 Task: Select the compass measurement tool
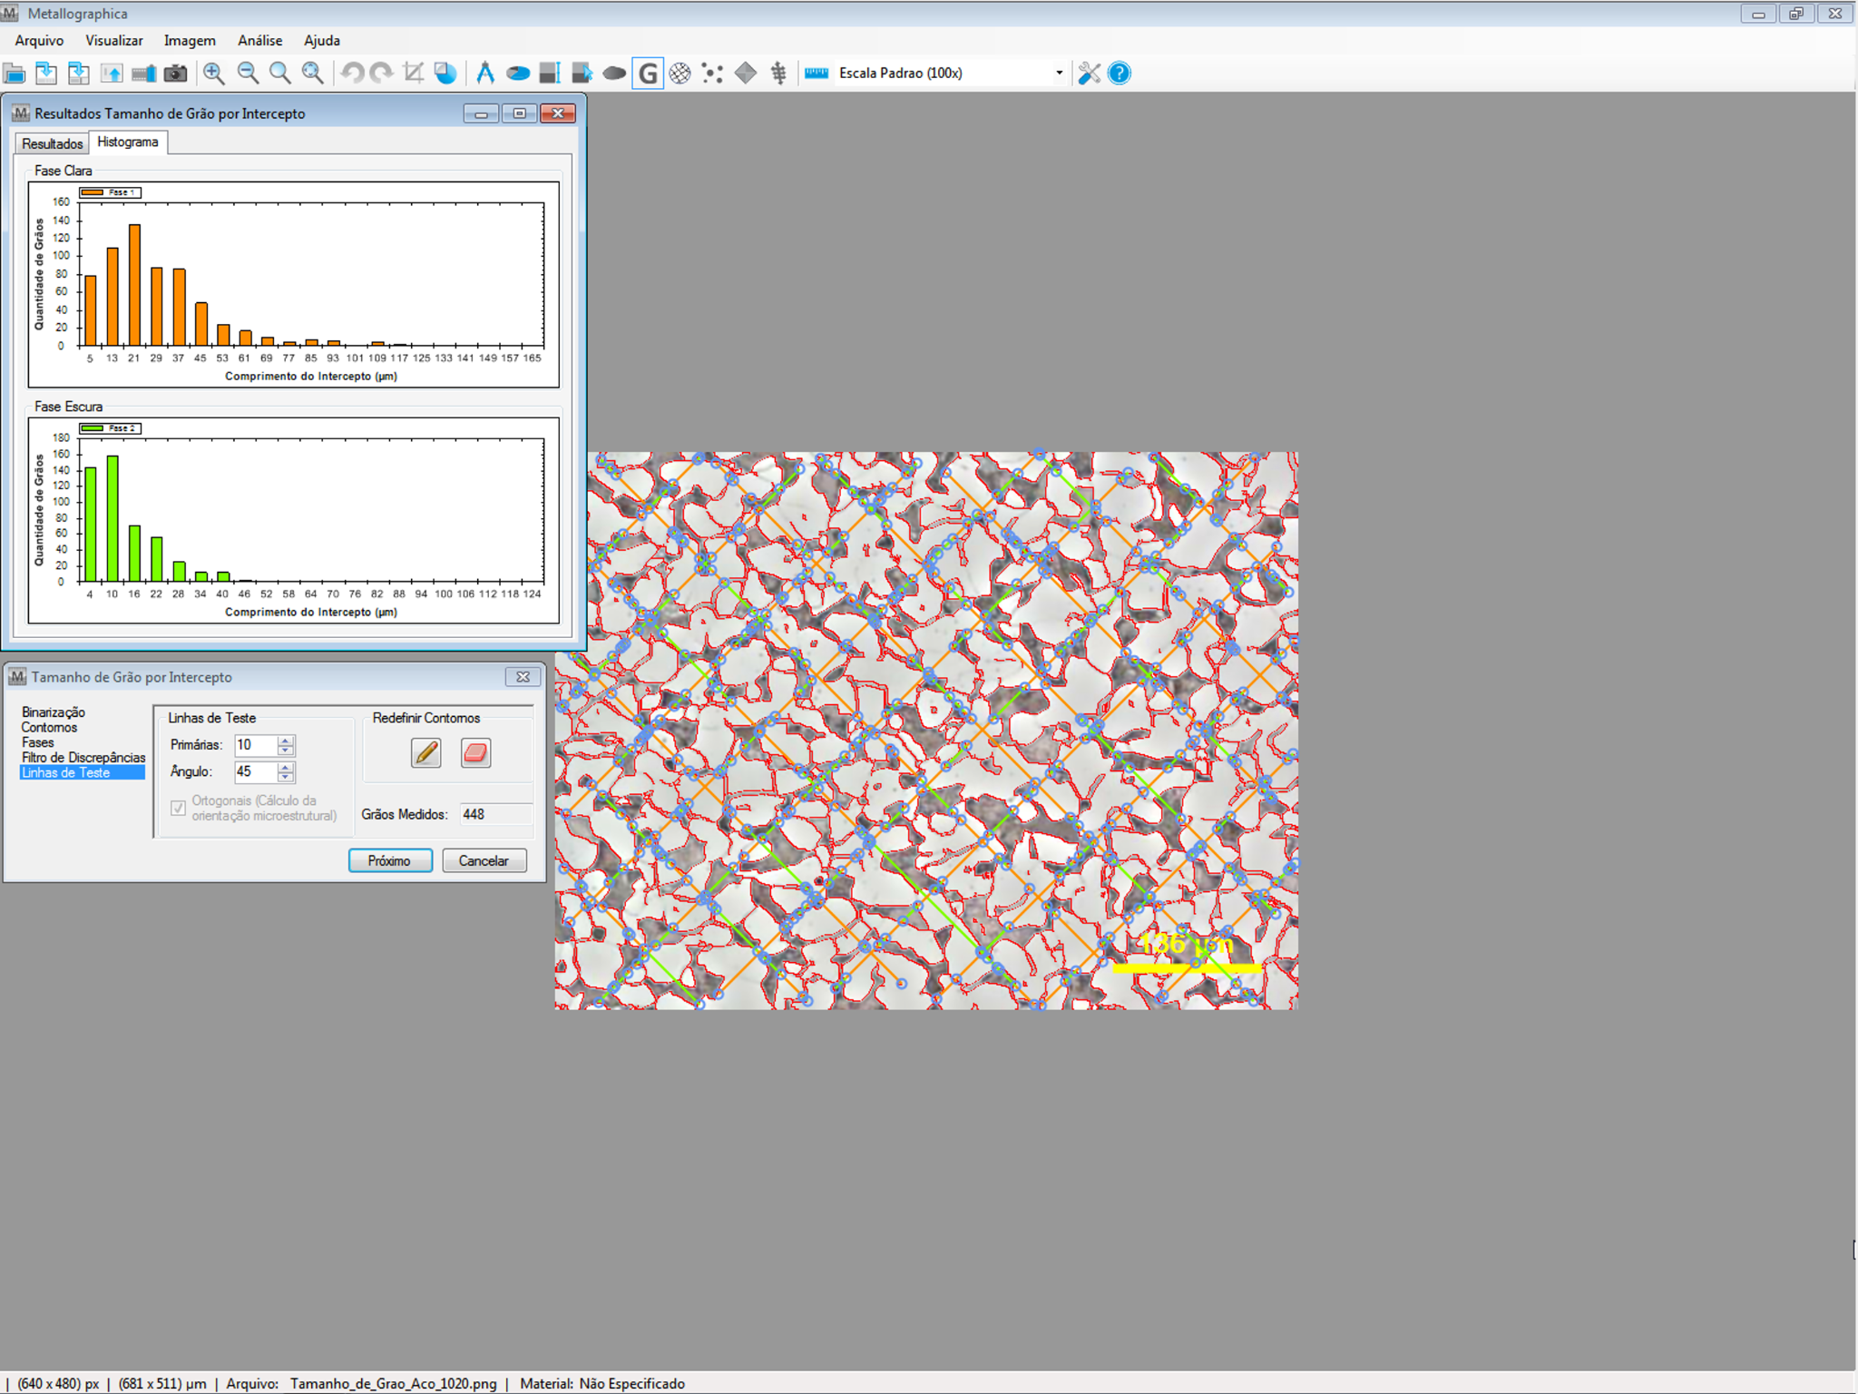[x=485, y=74]
